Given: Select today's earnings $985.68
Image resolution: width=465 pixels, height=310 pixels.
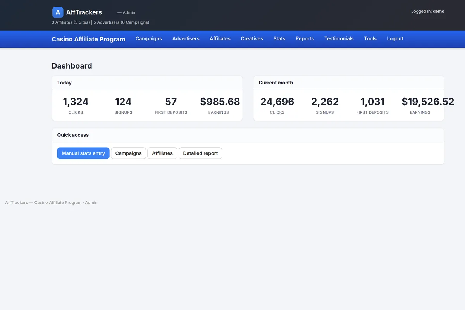Looking at the screenshot, I should point(220,102).
